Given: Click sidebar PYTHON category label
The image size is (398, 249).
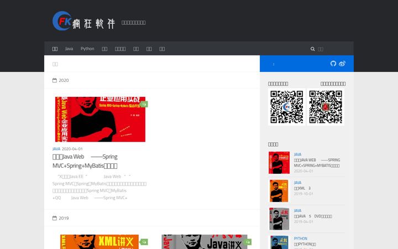Looking at the screenshot, I should (x=300, y=238).
